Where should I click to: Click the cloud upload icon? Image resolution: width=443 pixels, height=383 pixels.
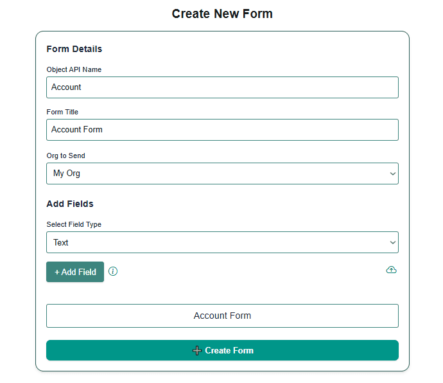[391, 271]
